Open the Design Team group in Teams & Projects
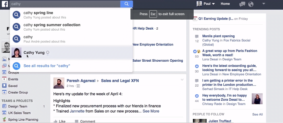The width and height of the screenshot is (283, 123). click(18, 106)
